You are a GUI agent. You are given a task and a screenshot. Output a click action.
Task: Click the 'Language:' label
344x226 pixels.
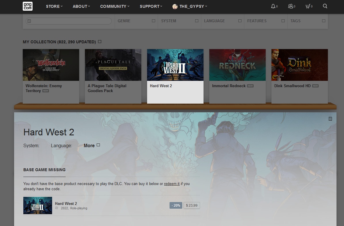tap(61, 145)
